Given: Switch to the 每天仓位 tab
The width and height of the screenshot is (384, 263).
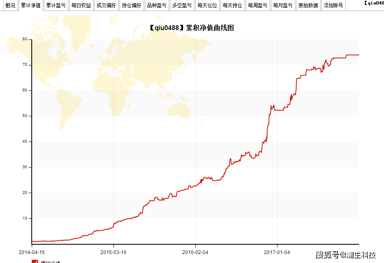Looking at the screenshot, I should (x=207, y=5).
